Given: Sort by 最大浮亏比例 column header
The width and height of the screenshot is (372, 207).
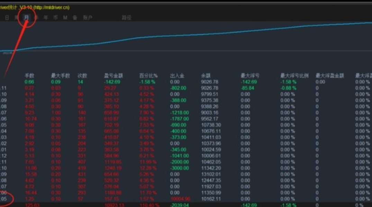Looking at the screenshot, I should pyautogui.click(x=294, y=76).
